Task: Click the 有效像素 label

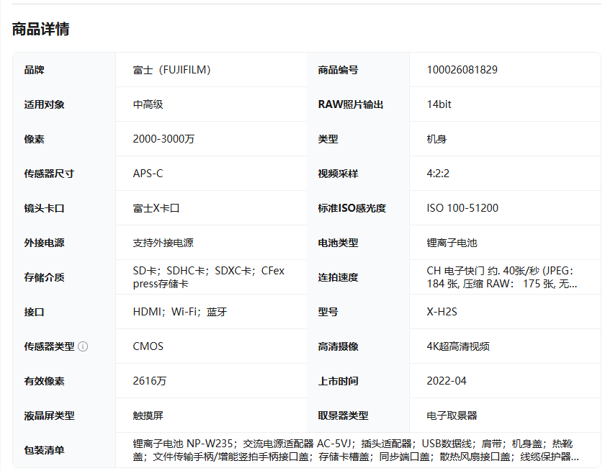Action: 44,381
